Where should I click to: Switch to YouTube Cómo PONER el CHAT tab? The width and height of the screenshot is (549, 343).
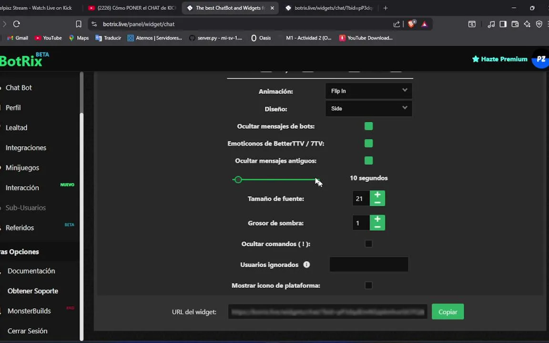coord(132,8)
